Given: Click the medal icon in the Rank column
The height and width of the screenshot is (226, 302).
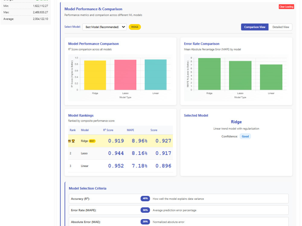Looking at the screenshot, I should click(x=69, y=141).
